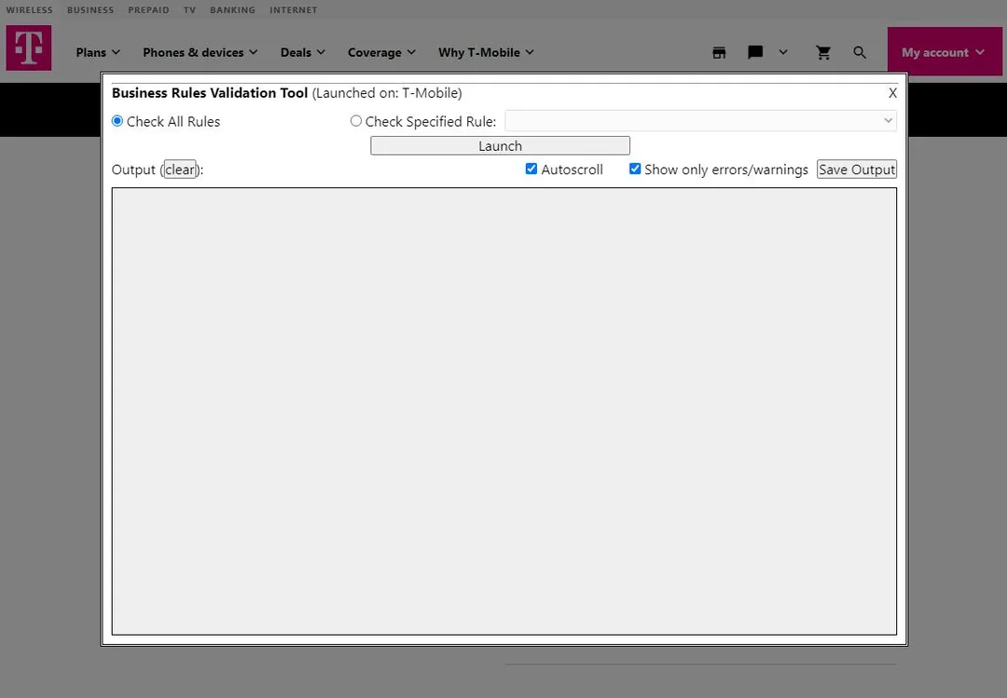Expand the Deals menu
This screenshot has width=1007, height=698.
pyautogui.click(x=302, y=53)
